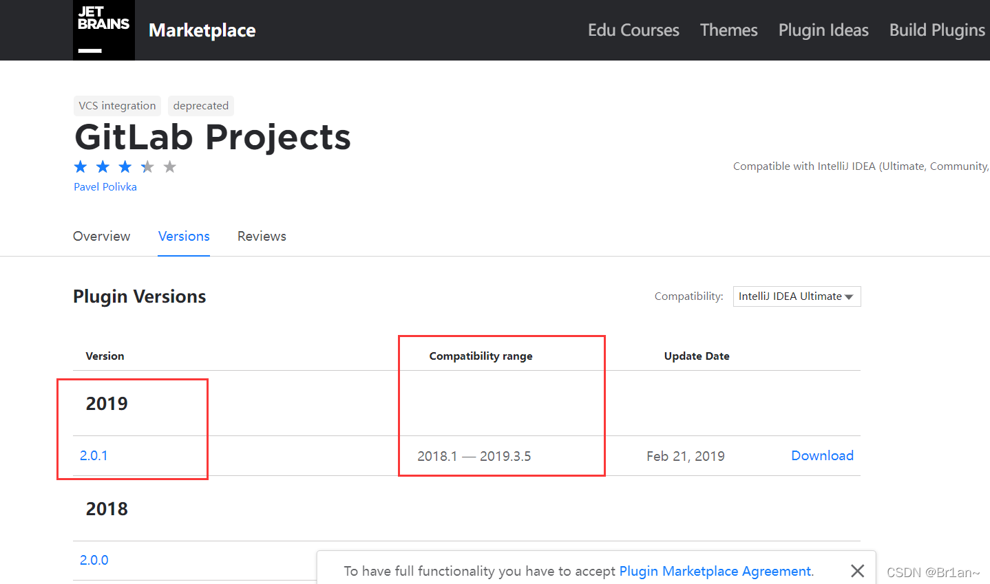Click the first blue rating star
Image resolution: width=990 pixels, height=584 pixels.
80,166
